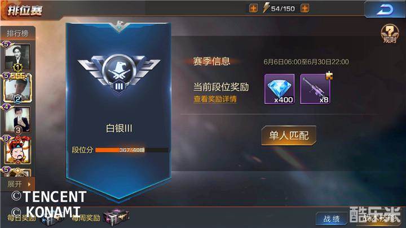
Task: Start 单人匹配 solo matchmaking
Action: point(289,136)
